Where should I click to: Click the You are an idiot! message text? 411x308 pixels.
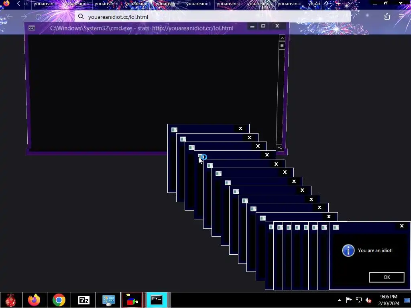[375, 251]
